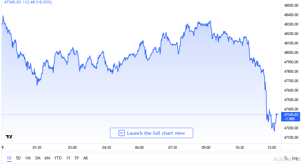Toggle the log scale
Image resolution: width=301 pixels, height=164 pixels.
[x=295, y=158]
